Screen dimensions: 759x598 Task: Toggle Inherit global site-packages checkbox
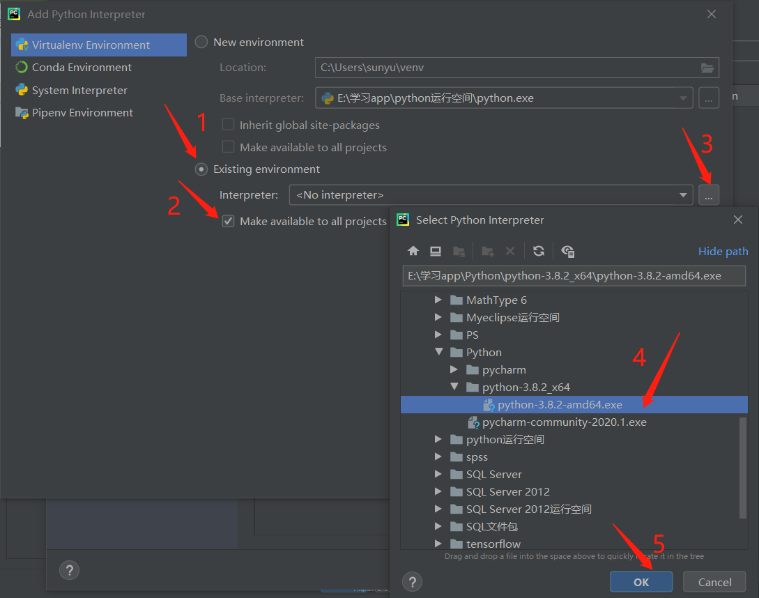(228, 125)
